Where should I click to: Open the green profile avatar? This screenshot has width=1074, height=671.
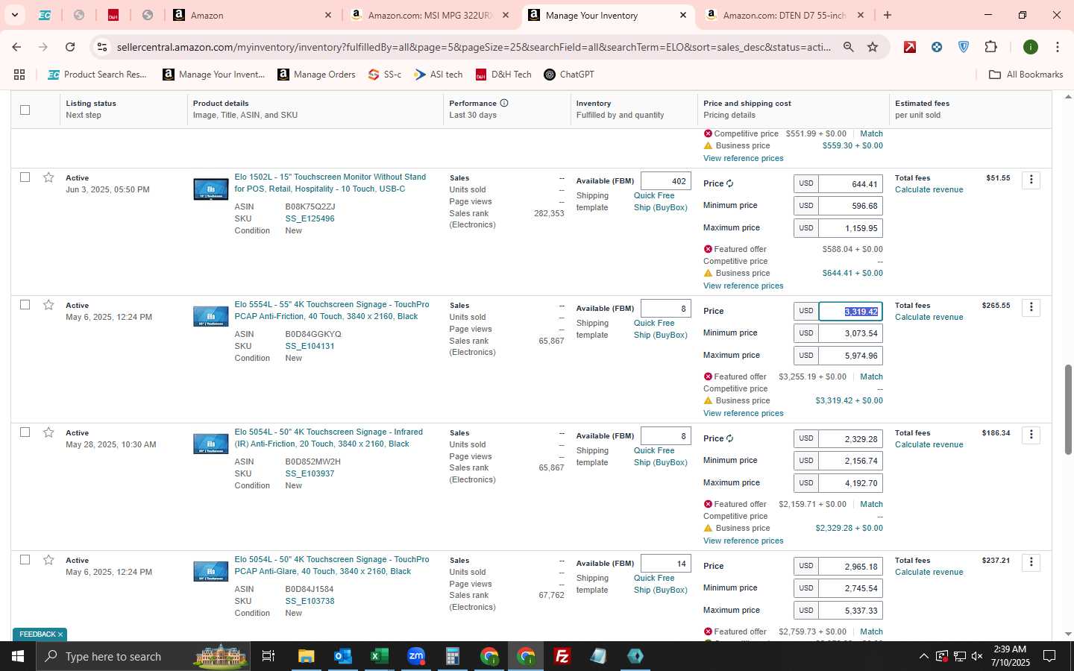pyautogui.click(x=1031, y=47)
